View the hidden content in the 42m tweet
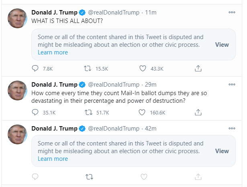247x187 pixels. pos(222,151)
